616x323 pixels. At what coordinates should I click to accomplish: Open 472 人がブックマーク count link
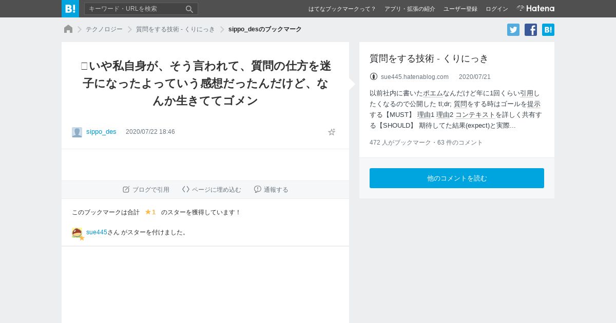[400, 143]
